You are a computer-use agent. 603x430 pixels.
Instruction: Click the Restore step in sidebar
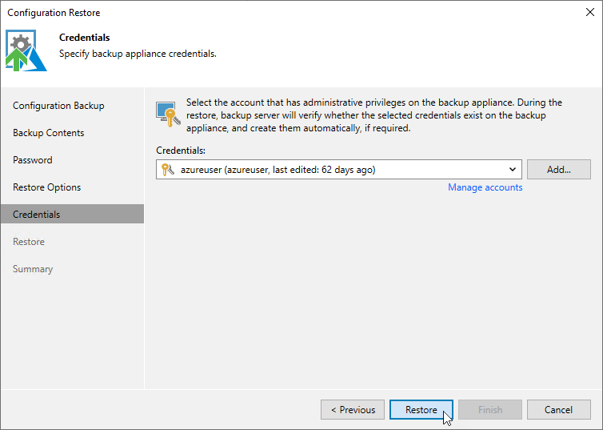(x=29, y=242)
